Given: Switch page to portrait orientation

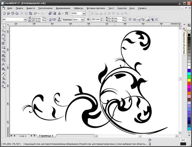Looking at the screenshot, I should tap(50, 19).
